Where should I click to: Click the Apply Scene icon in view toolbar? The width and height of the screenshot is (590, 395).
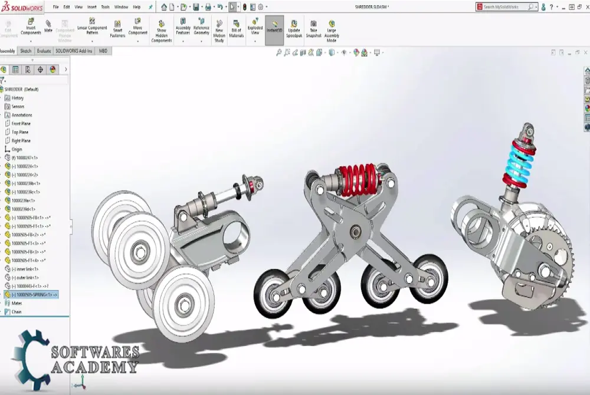364,52
